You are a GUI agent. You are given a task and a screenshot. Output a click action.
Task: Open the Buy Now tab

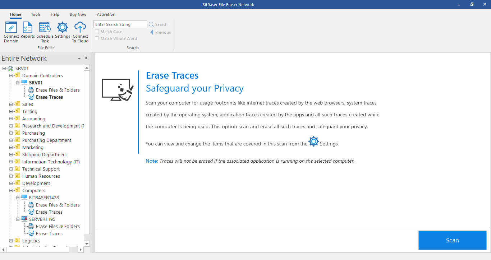tap(78, 14)
